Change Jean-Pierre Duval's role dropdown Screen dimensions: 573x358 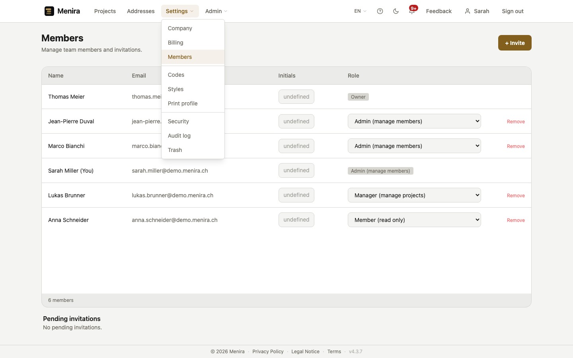414,121
